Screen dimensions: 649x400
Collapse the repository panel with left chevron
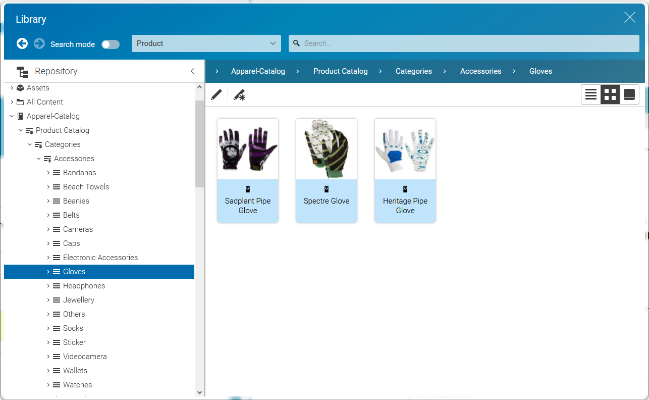point(192,72)
